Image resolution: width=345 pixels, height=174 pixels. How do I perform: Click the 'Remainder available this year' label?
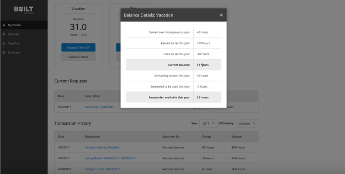click(x=169, y=97)
